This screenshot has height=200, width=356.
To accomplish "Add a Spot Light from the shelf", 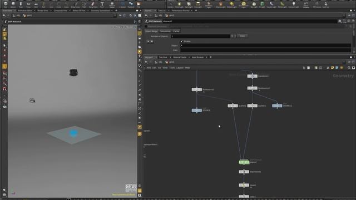I will tap(189, 4).
